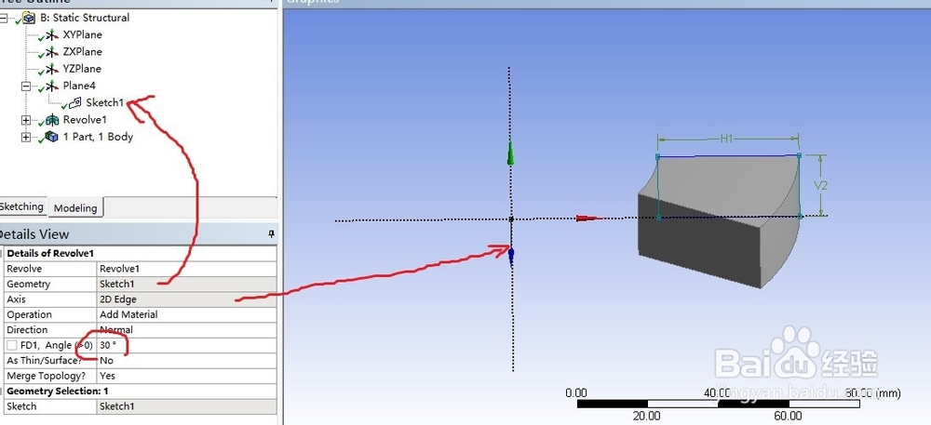Image resolution: width=931 pixels, height=425 pixels.
Task: Click the Plane4 plane icon
Action: 52,86
